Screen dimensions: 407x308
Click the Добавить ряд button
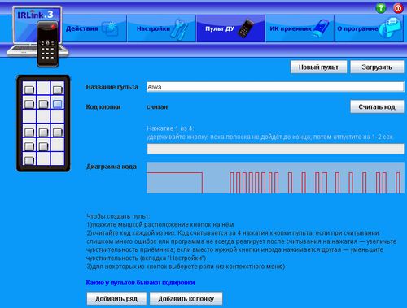(116, 298)
